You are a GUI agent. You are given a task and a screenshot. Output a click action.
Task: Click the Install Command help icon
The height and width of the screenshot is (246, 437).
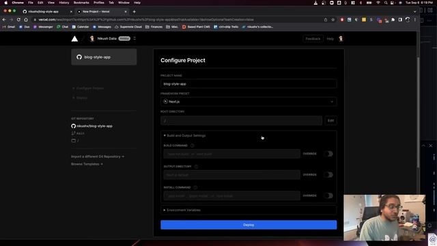tap(195, 187)
